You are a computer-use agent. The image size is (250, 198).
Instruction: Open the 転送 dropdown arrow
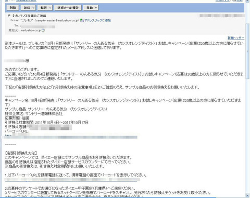pos(51,8)
